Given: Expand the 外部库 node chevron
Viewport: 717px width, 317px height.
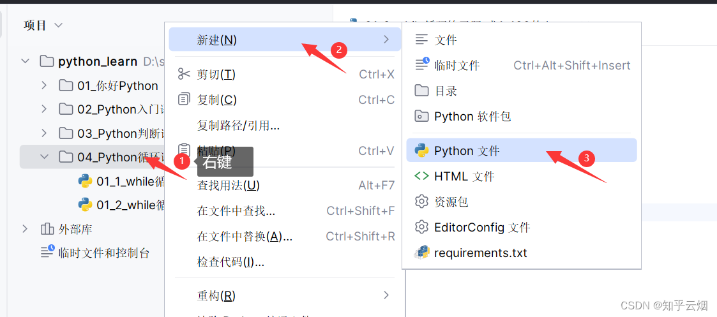Looking at the screenshot, I should click(25, 229).
